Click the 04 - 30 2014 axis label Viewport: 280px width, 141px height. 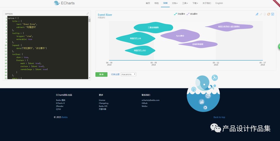(x=109, y=64)
